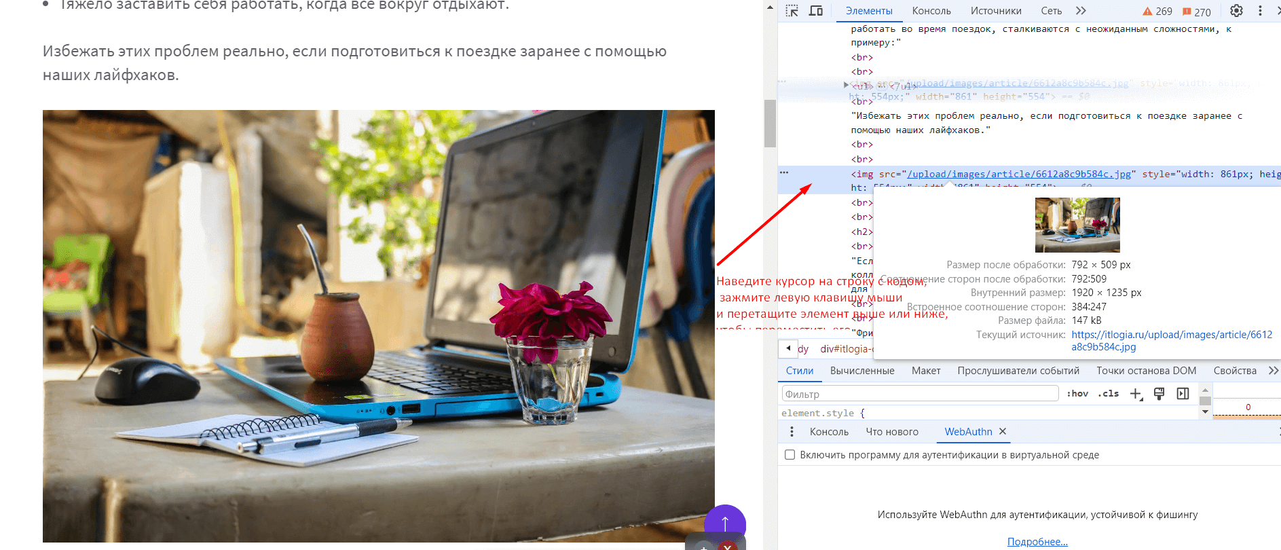Expand more Styles pane tabs chevron
1281x550 pixels.
pyautogui.click(x=1273, y=371)
